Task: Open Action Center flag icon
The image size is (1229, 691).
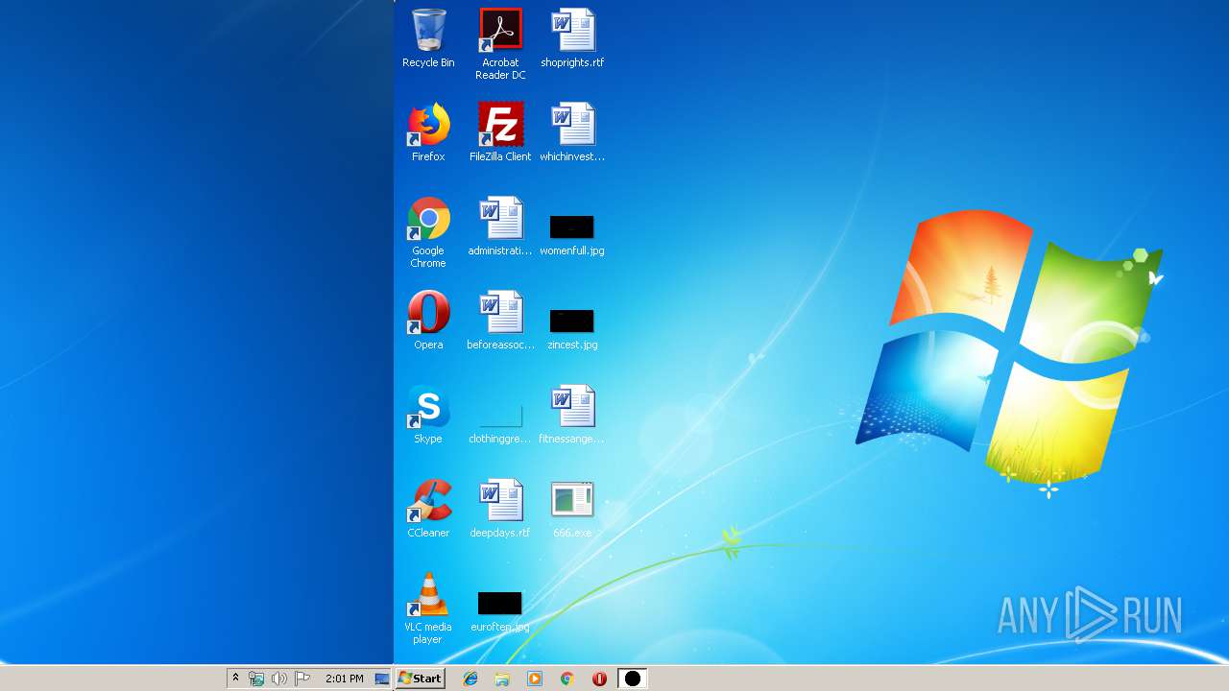Action: [x=302, y=679]
